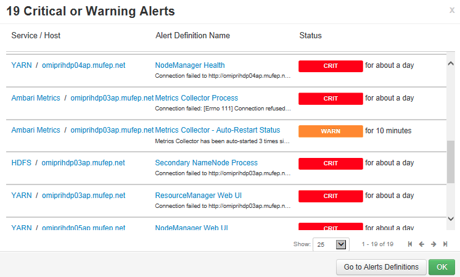Screen dimensions: 460x277
Task: Close the alerts dialog with X
Action: [452, 10]
